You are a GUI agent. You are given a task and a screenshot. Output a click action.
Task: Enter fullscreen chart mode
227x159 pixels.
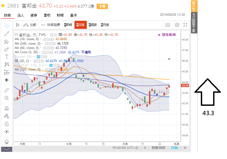click(x=186, y=25)
